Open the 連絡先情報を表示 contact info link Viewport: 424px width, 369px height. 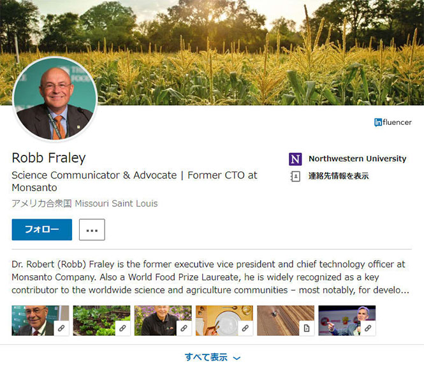pyautogui.click(x=339, y=176)
